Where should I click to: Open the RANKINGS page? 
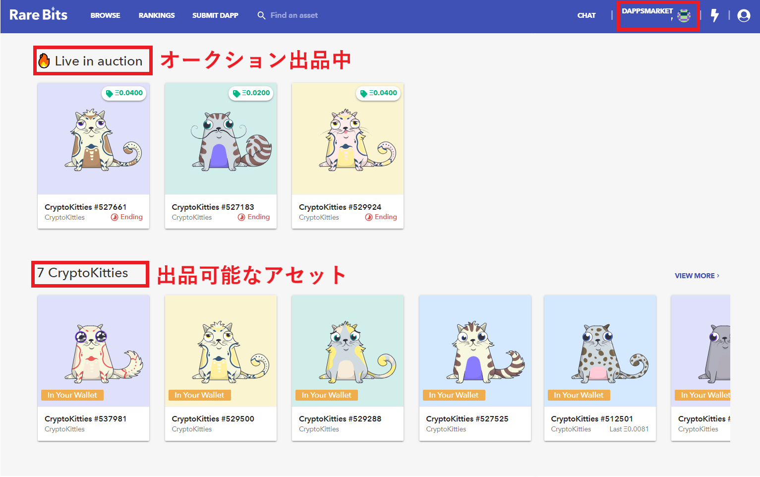[157, 15]
